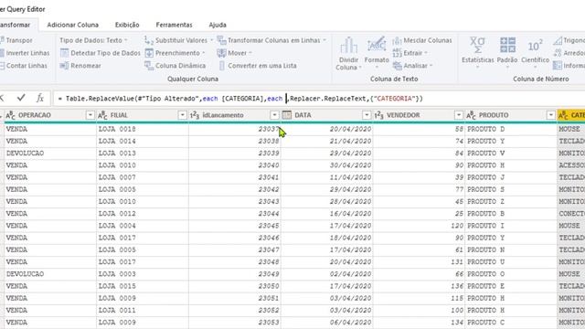Viewport: 585px width, 329px height.
Task: Click Detectar Tipo de Dados label
Action: pos(106,53)
